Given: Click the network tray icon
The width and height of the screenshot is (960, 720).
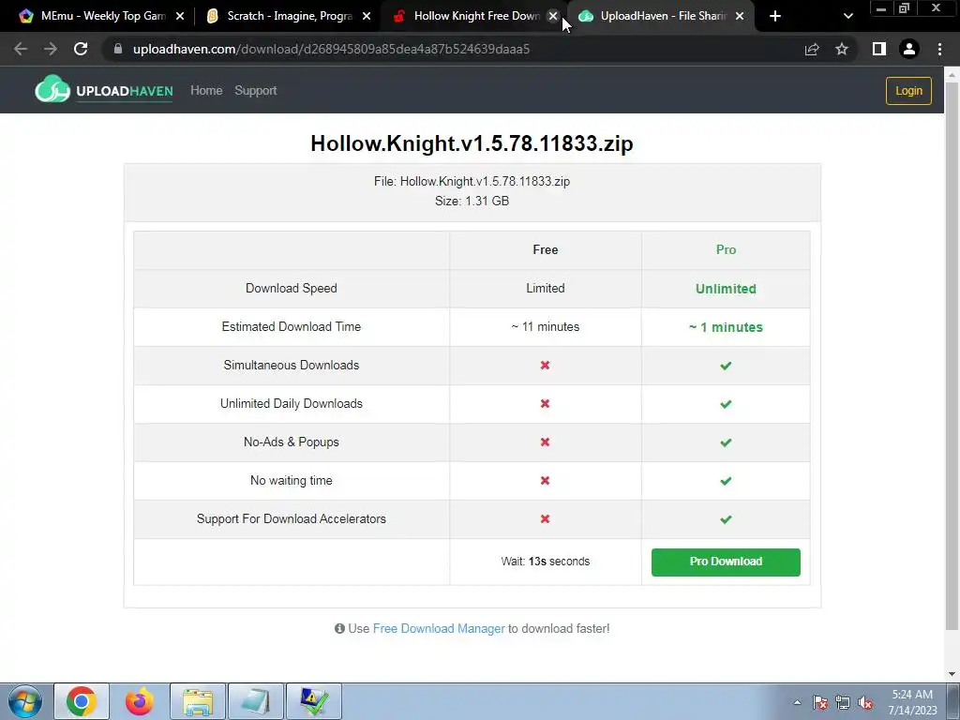Looking at the screenshot, I should (x=843, y=702).
